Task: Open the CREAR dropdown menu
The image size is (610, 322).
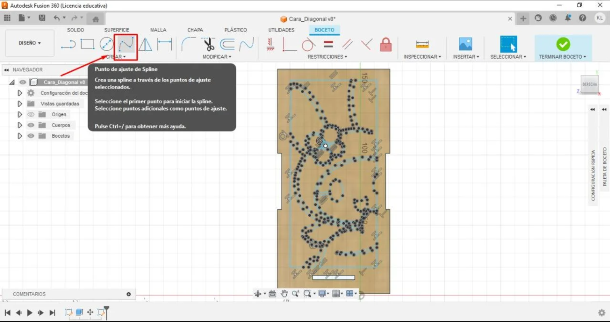Action: [x=116, y=57]
